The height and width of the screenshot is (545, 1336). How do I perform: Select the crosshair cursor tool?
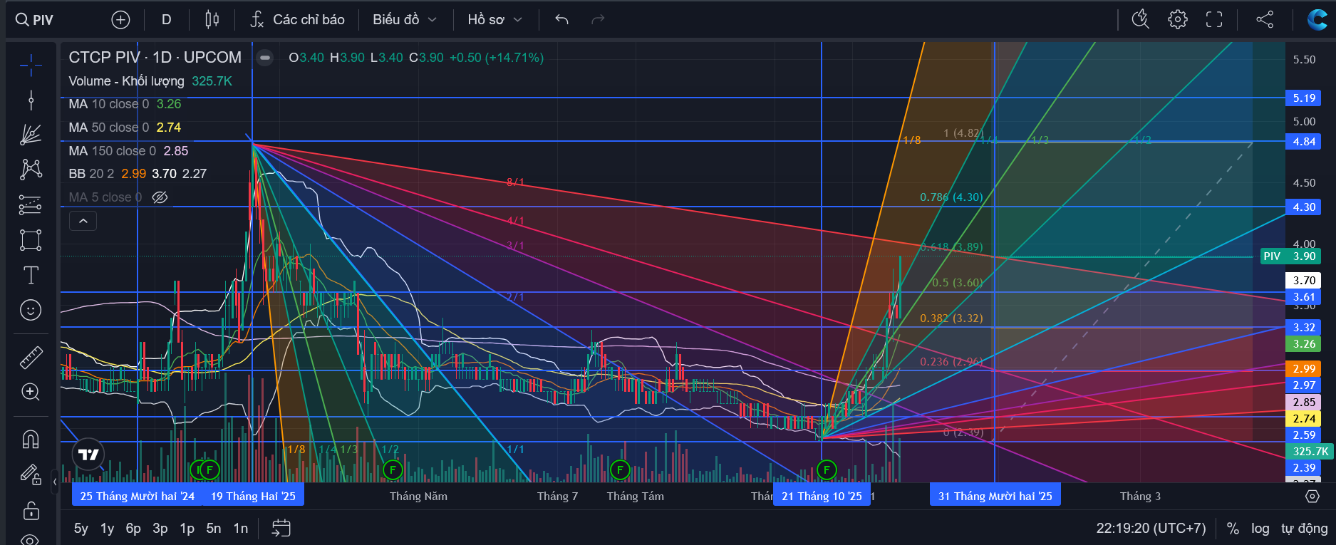click(x=31, y=66)
